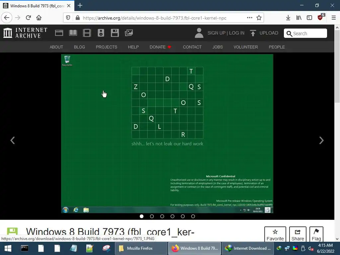
Task: Open the Texts book icon
Action: [x=73, y=33]
